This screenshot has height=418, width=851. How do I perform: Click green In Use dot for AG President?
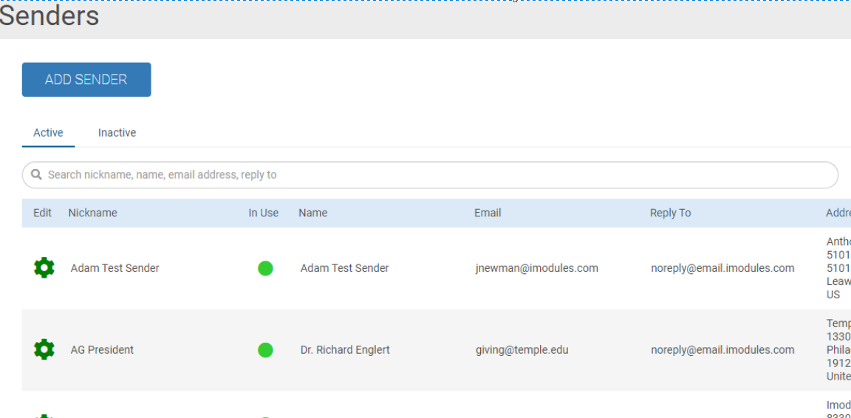pos(265,350)
